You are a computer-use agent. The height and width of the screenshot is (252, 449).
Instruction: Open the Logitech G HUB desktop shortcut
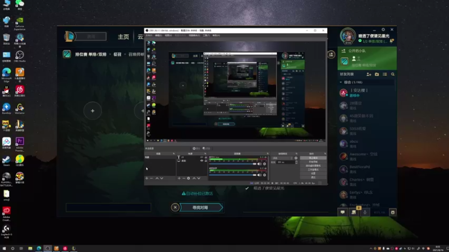point(6,231)
